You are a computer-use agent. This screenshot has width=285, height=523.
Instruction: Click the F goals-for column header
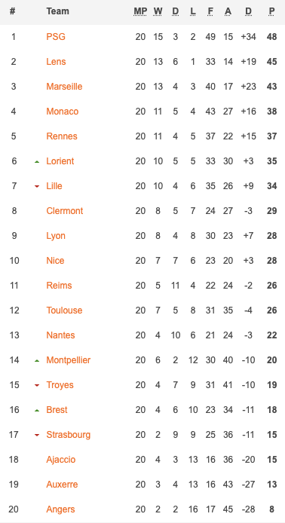tap(210, 11)
